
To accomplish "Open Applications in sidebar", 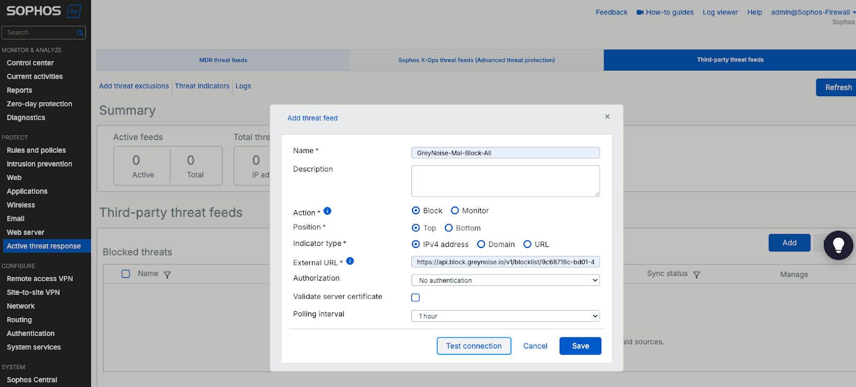I will (x=27, y=191).
